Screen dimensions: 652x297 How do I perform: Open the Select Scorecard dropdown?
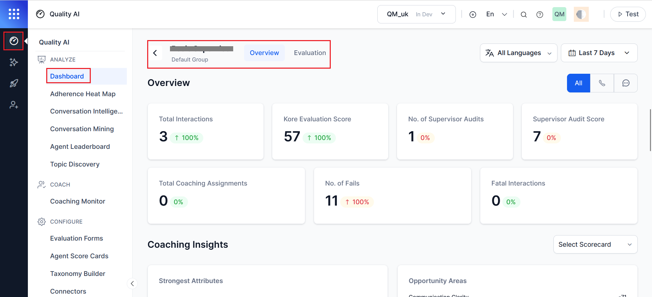tap(595, 244)
